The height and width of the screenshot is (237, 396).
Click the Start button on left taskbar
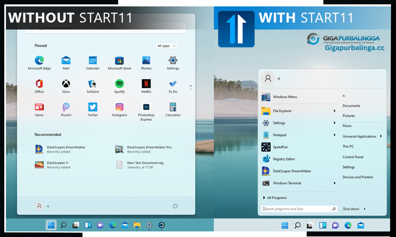(51, 225)
